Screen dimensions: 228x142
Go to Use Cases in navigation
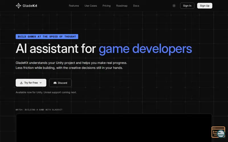coord(91,6)
